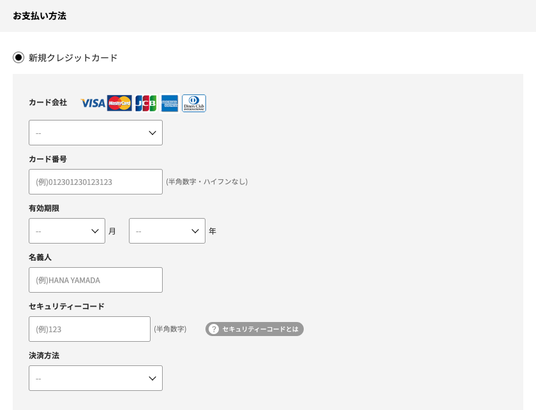Click the JCB card logo

145,103
